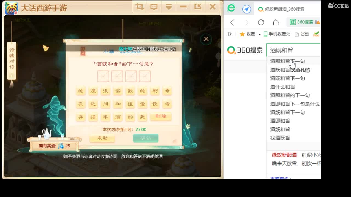Image resolution: width=351 pixels, height=197 pixels.
Task: Select the character tile 爱
Action: click(x=143, y=104)
